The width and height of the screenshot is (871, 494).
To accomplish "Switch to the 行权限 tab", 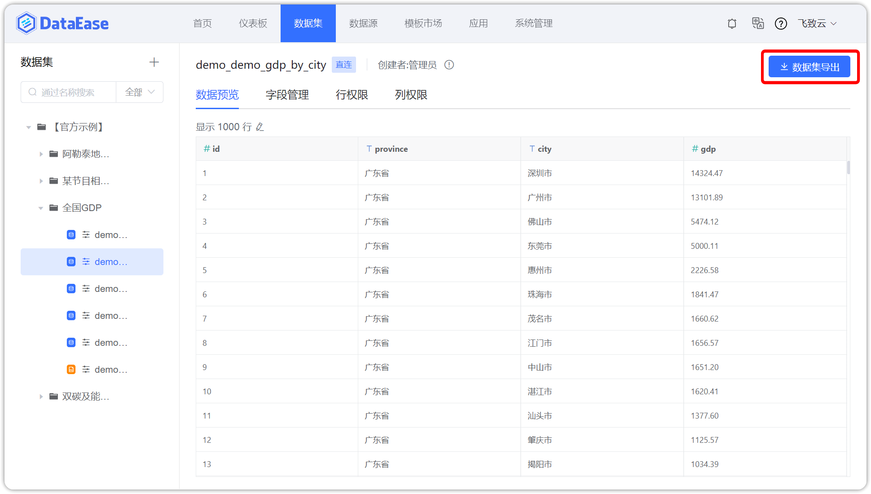I will (352, 95).
